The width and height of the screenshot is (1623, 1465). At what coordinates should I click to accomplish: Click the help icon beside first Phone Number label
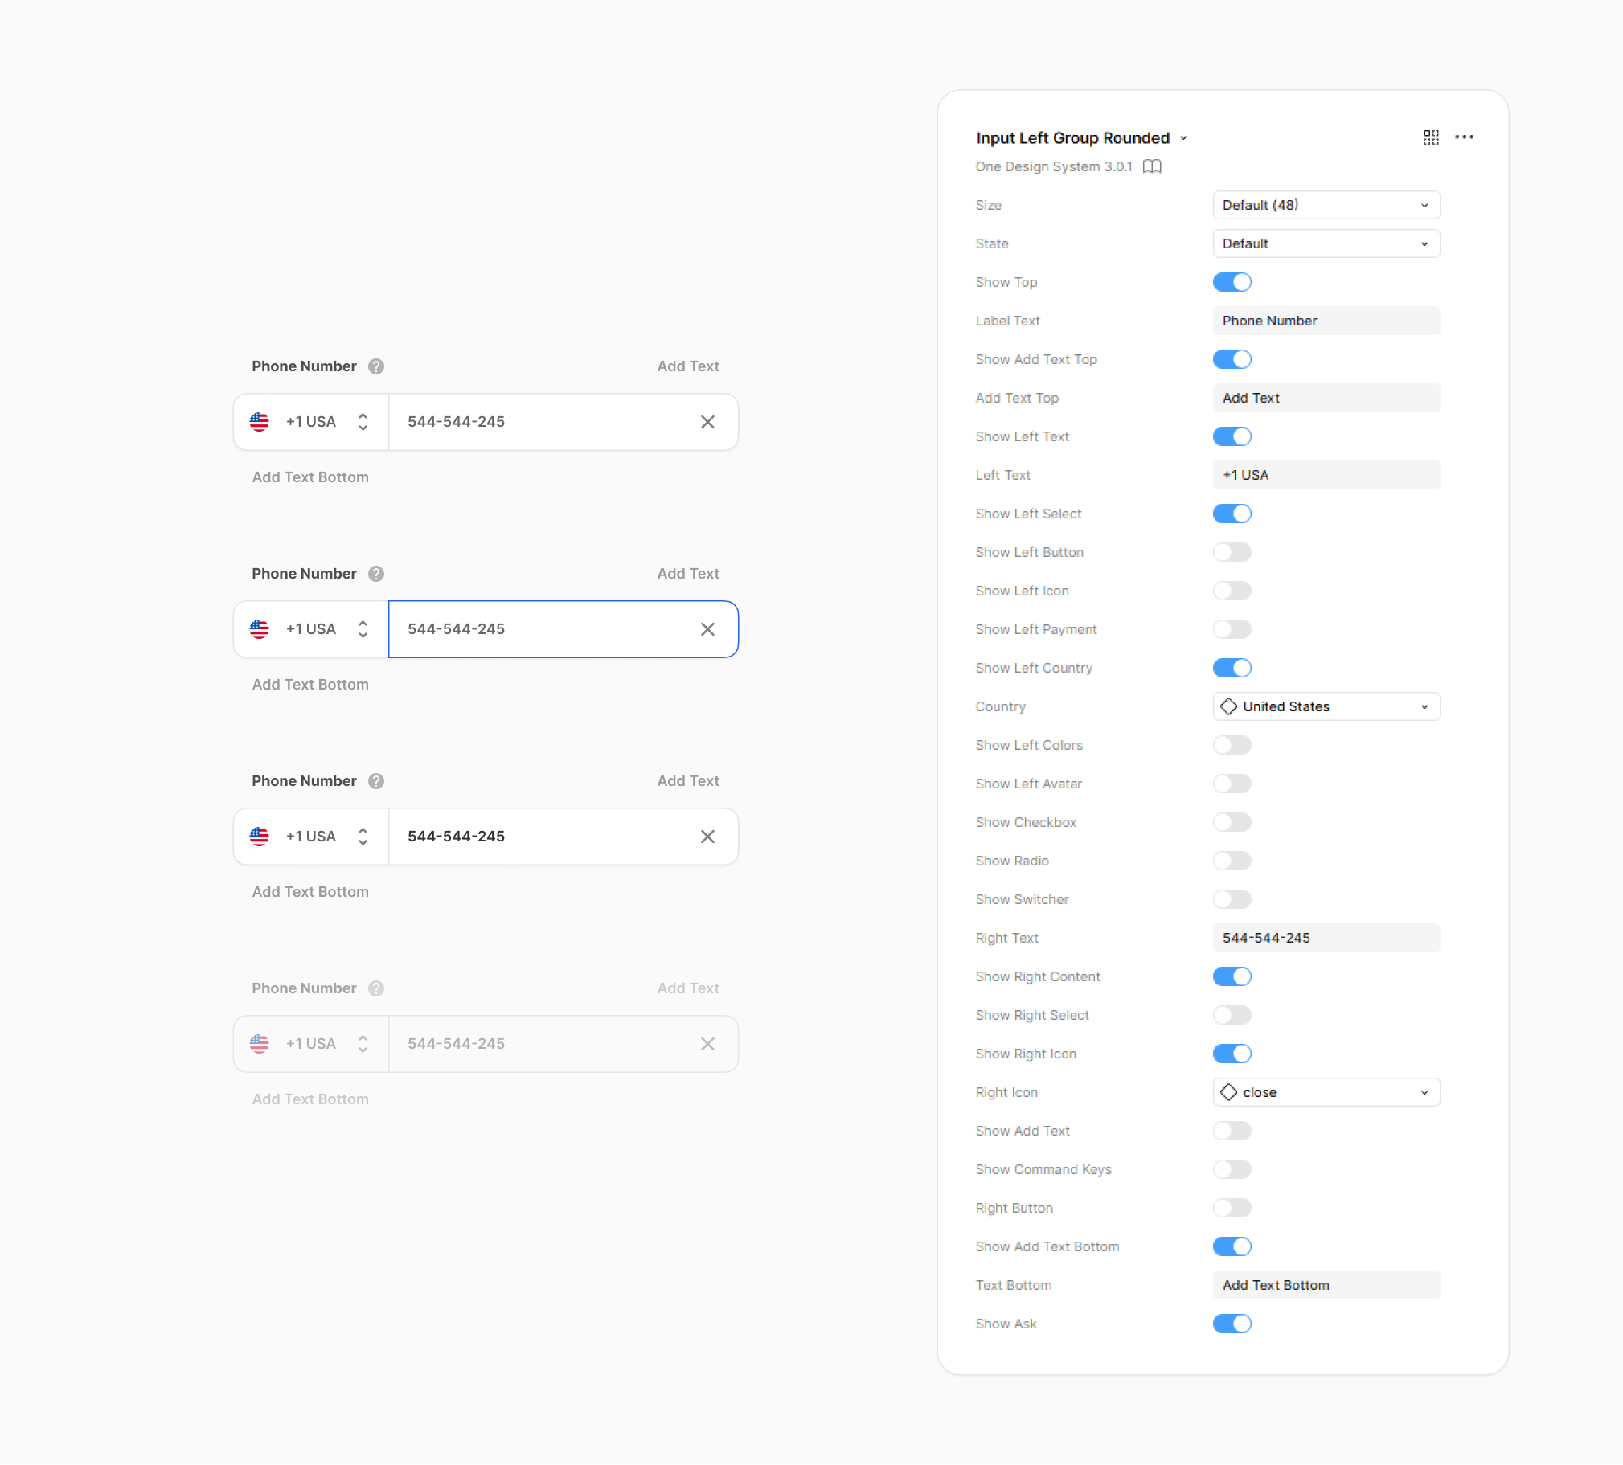pyautogui.click(x=376, y=366)
